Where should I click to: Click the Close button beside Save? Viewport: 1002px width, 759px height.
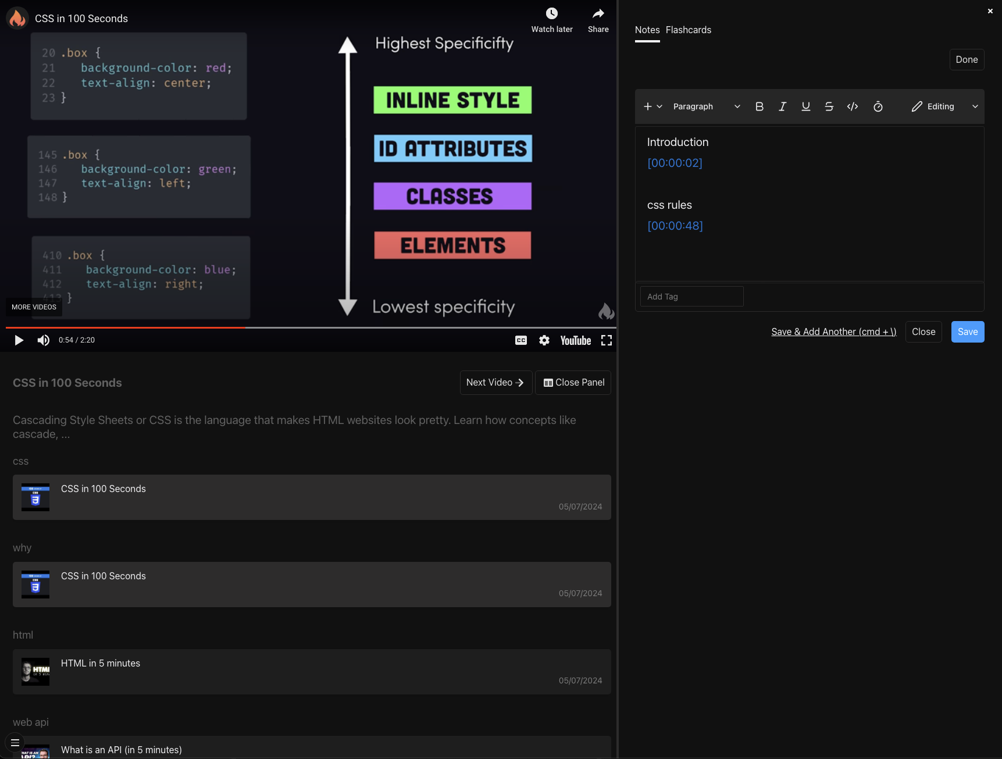pyautogui.click(x=923, y=332)
